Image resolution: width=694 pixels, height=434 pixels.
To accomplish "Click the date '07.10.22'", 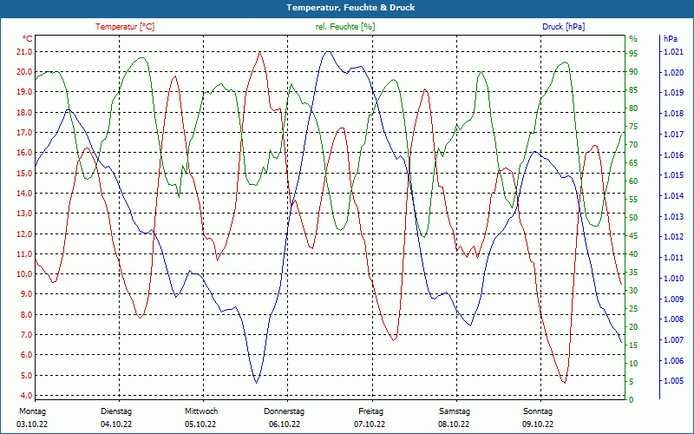I will click(370, 424).
